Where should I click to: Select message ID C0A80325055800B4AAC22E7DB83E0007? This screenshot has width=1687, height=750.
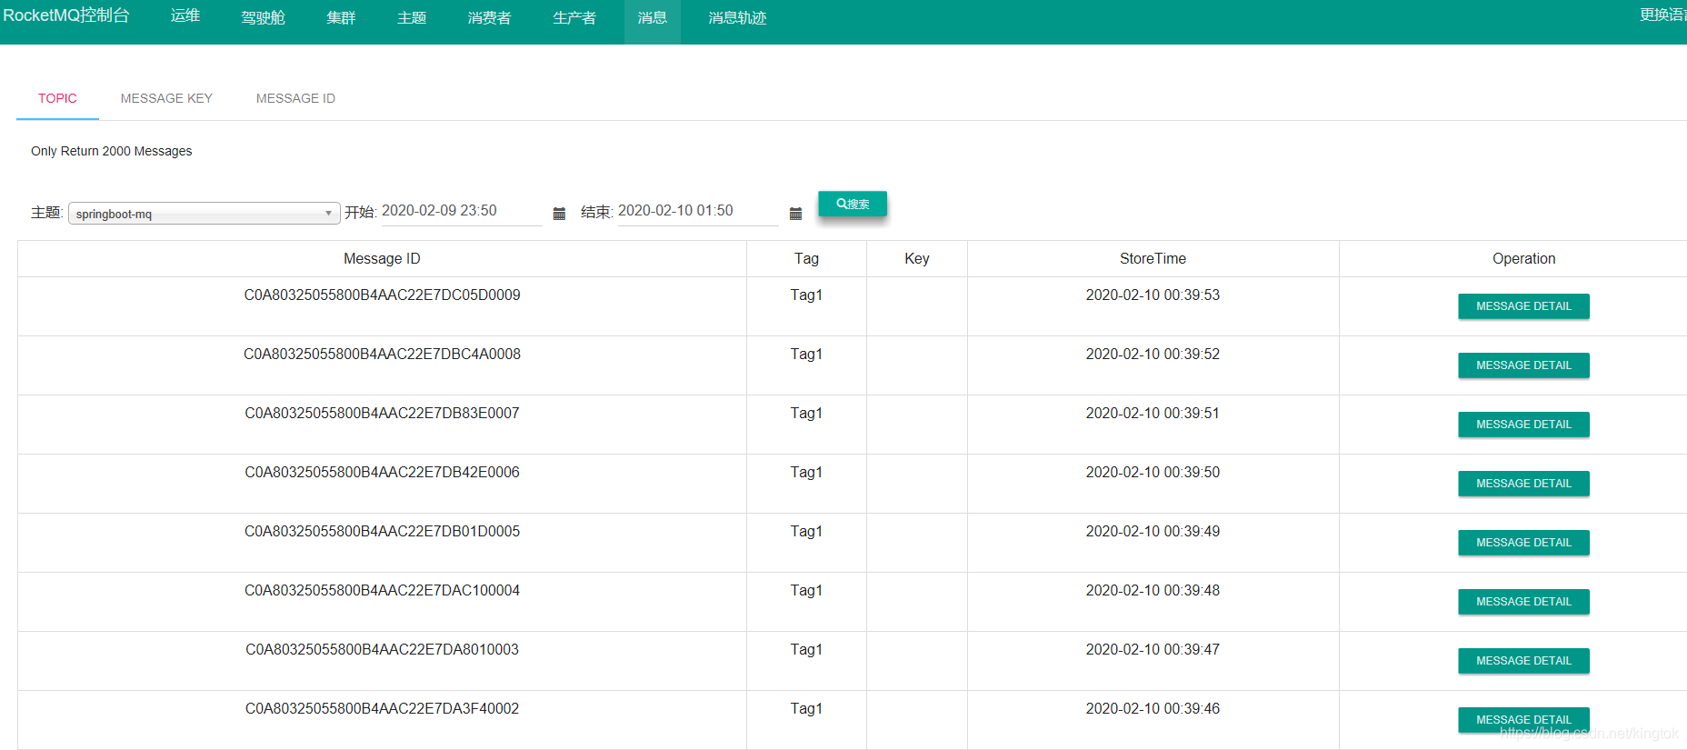[382, 414]
